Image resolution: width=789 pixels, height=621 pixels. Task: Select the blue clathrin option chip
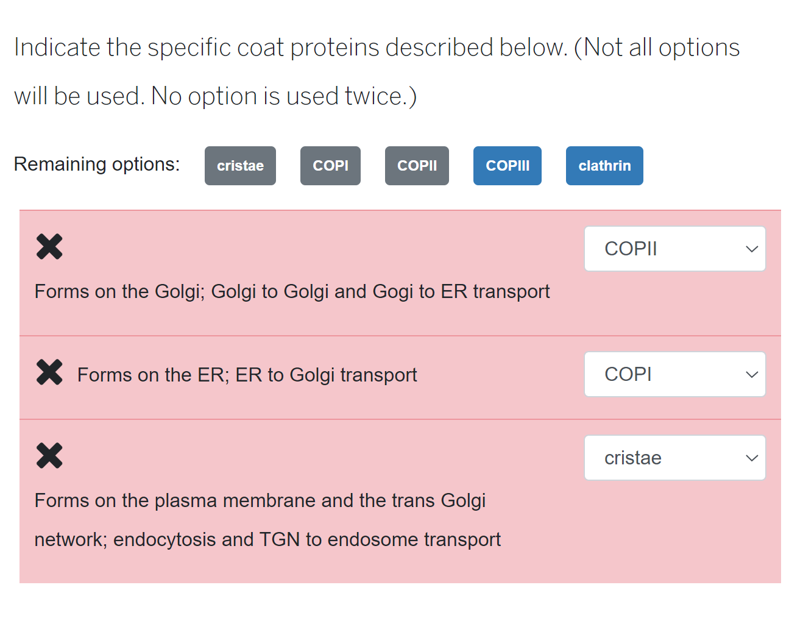coord(604,166)
